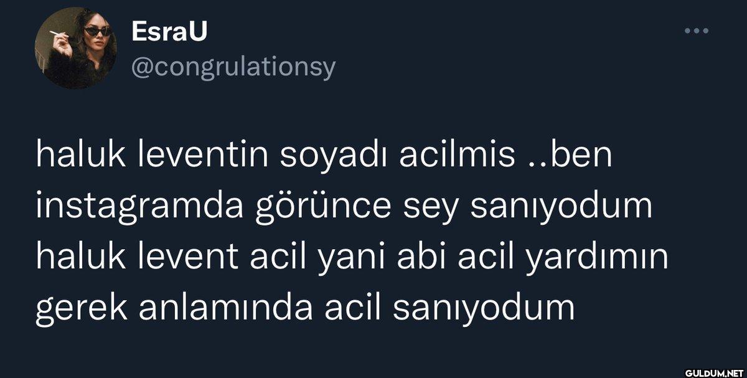This screenshot has width=747, height=378.
Task: Open the @congrulationsy handle link
Action: click(233, 65)
